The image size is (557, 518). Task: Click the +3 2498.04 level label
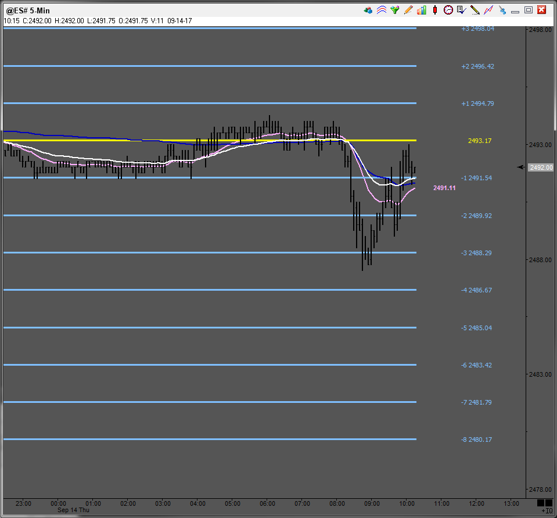(x=478, y=29)
